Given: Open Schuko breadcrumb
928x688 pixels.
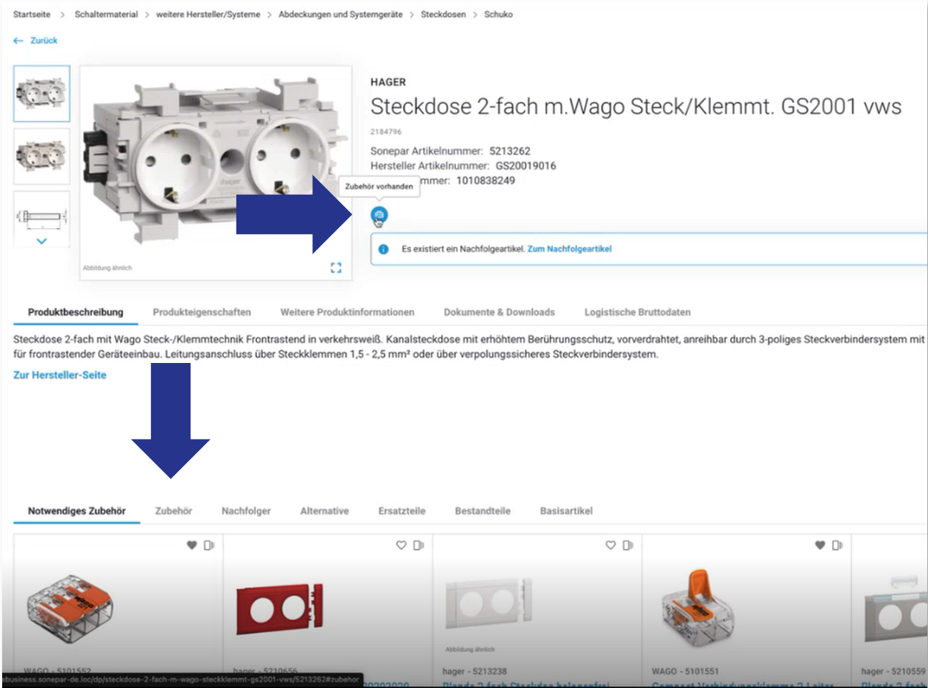Looking at the screenshot, I should 498,14.
